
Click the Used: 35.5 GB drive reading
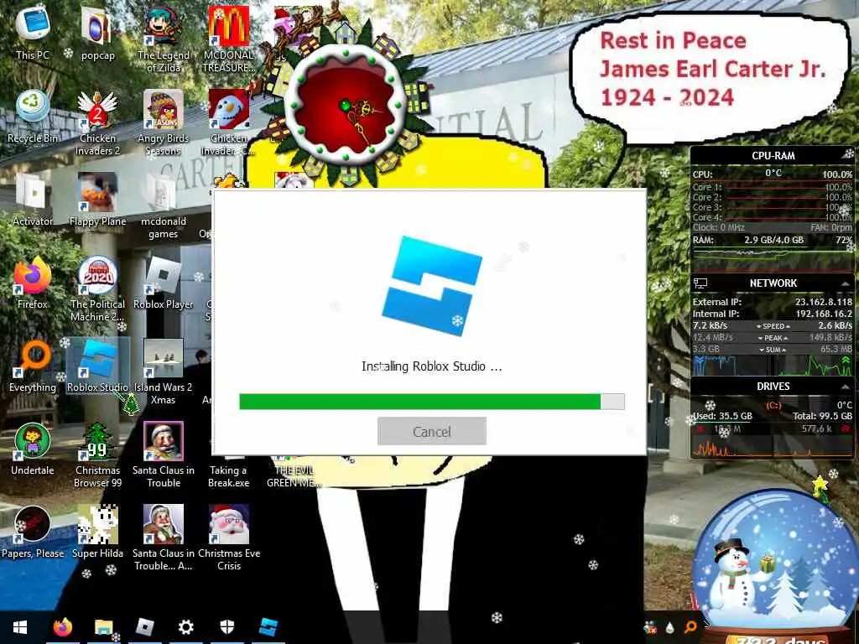coord(722,416)
